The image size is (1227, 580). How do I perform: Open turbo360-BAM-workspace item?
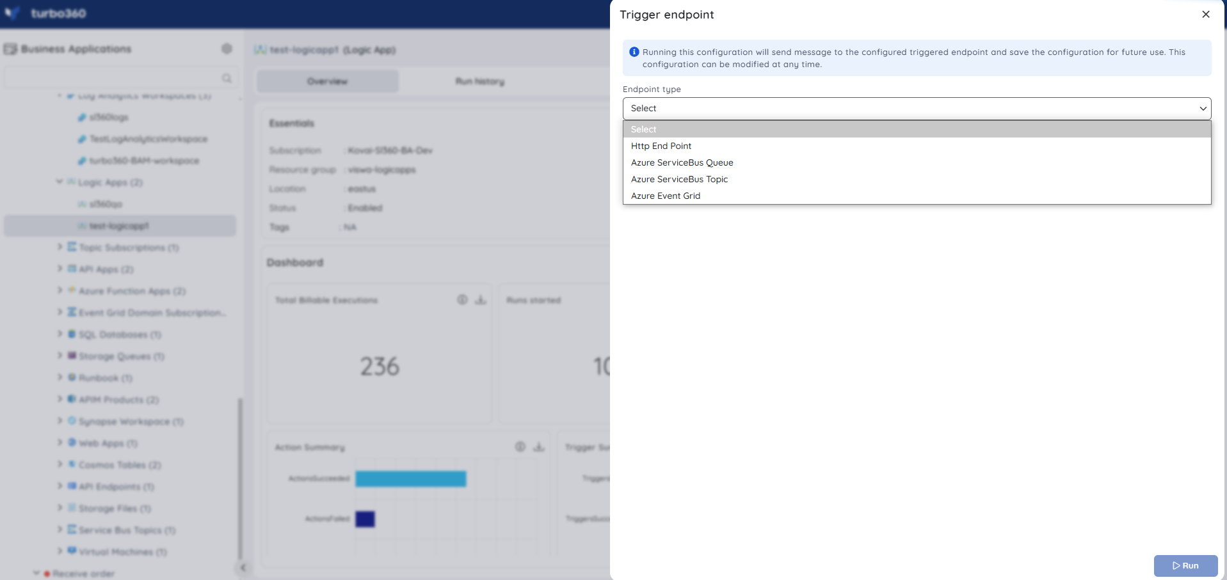[x=144, y=161]
